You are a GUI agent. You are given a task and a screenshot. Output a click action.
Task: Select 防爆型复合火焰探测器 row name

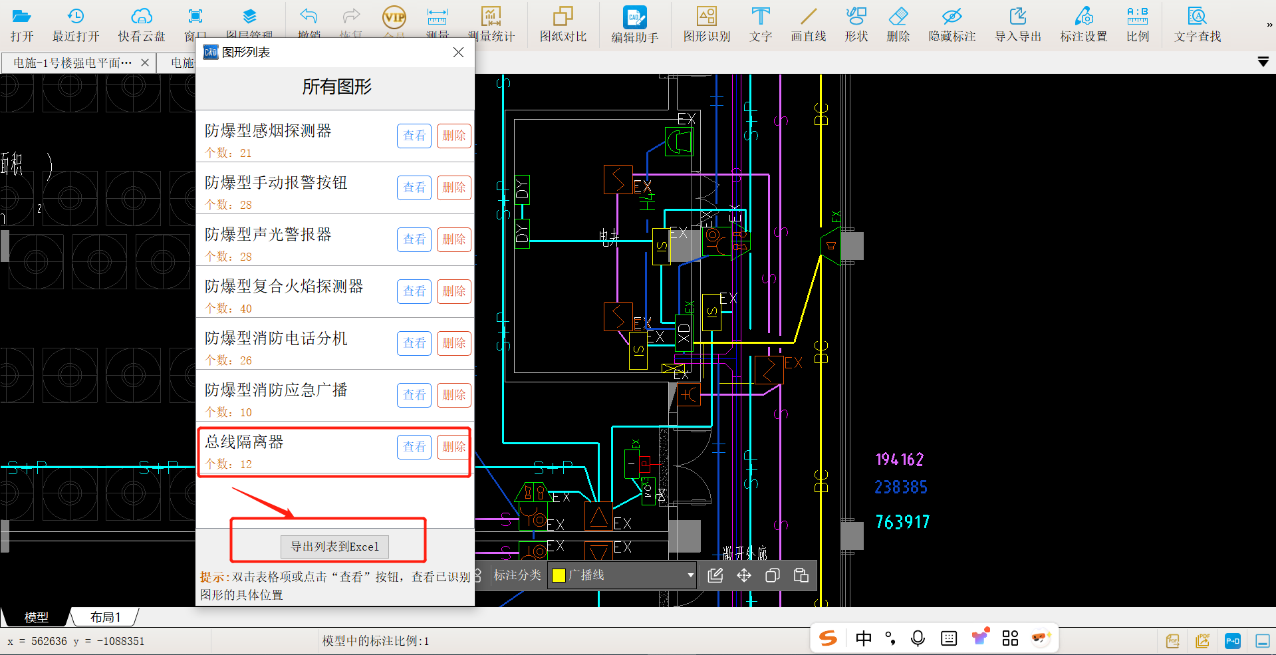pyautogui.click(x=284, y=287)
